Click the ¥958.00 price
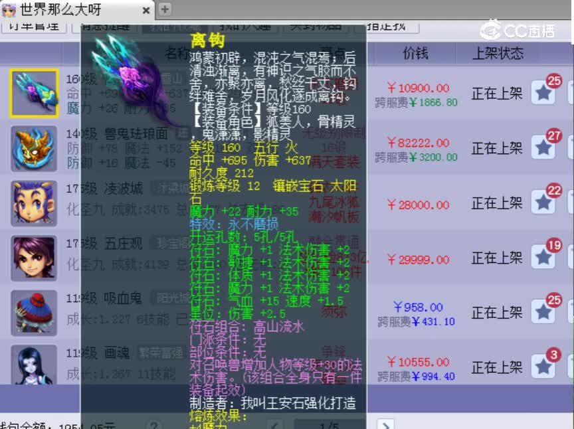This screenshot has height=429, width=574. pyautogui.click(x=418, y=307)
